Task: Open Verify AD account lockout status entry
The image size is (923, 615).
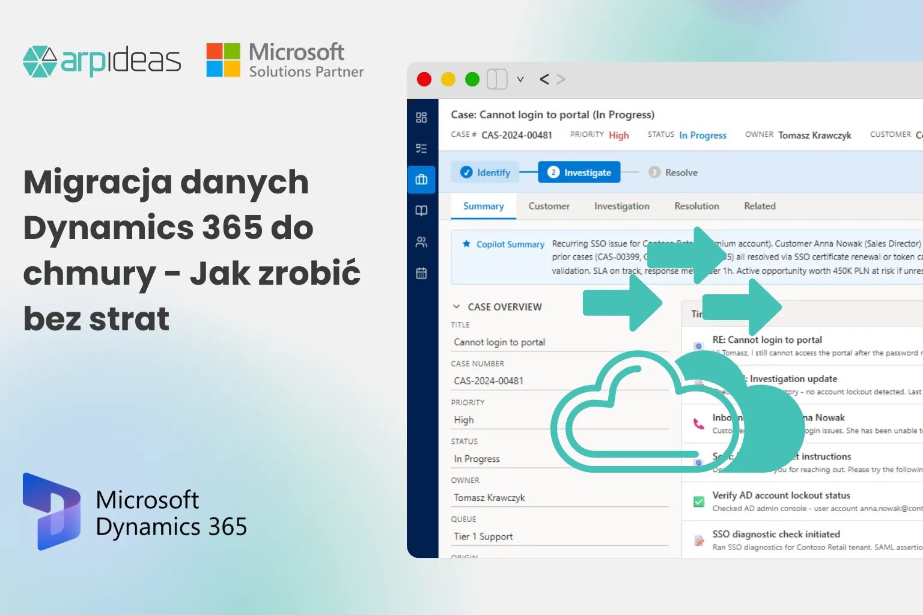Action: [x=803, y=501]
